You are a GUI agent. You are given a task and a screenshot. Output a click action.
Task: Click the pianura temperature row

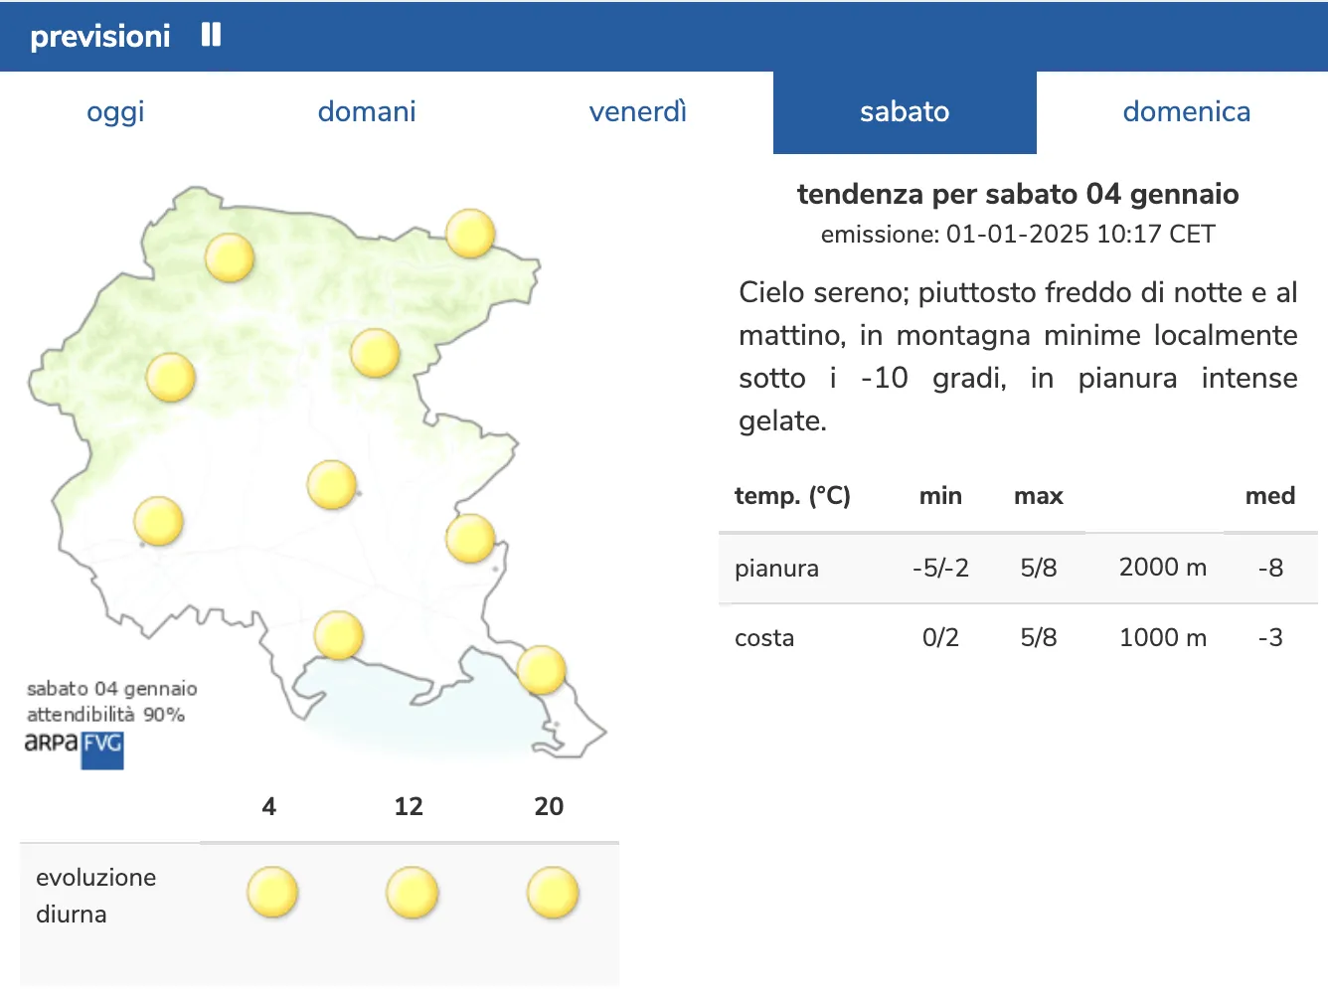pyautogui.click(x=1017, y=568)
